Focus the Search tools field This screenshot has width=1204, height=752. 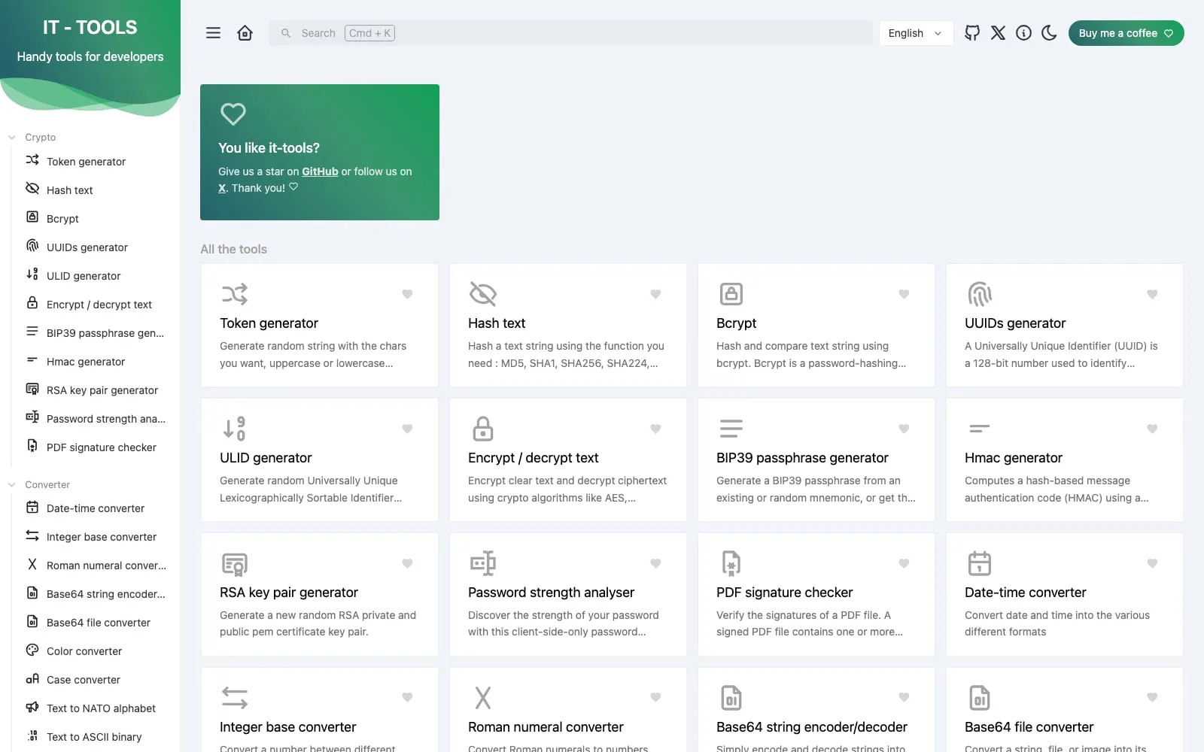[571, 33]
